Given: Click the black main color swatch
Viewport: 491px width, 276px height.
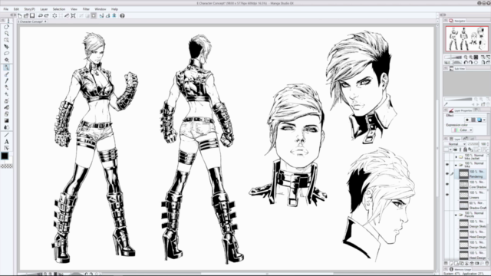Looking at the screenshot, I should (x=5, y=156).
